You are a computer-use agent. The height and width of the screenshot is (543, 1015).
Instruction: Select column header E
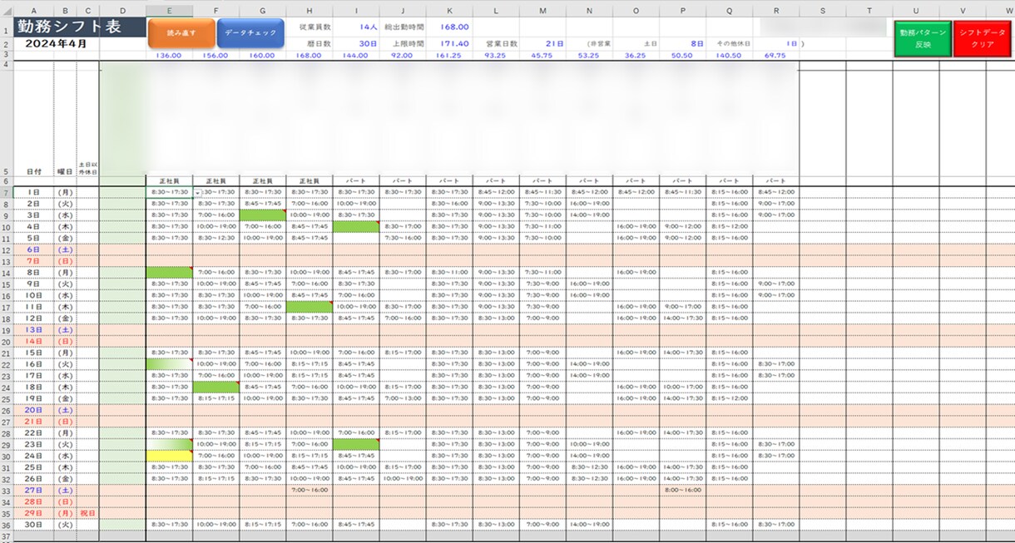169,11
